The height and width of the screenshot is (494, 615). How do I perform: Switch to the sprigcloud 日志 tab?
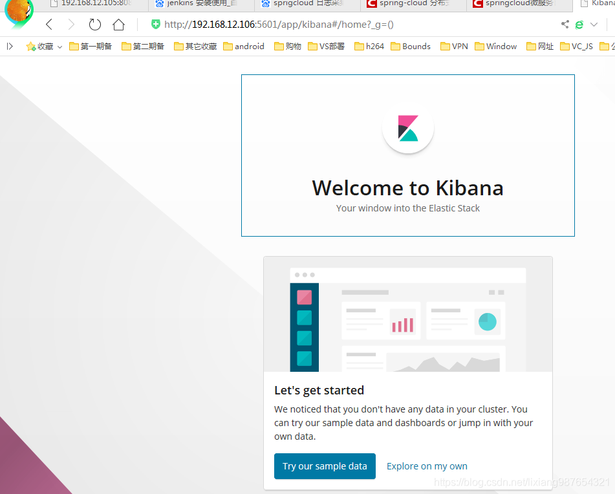tap(308, 4)
